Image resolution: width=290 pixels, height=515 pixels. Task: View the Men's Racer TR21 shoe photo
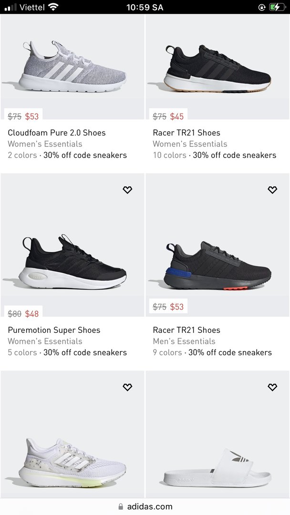217,265
